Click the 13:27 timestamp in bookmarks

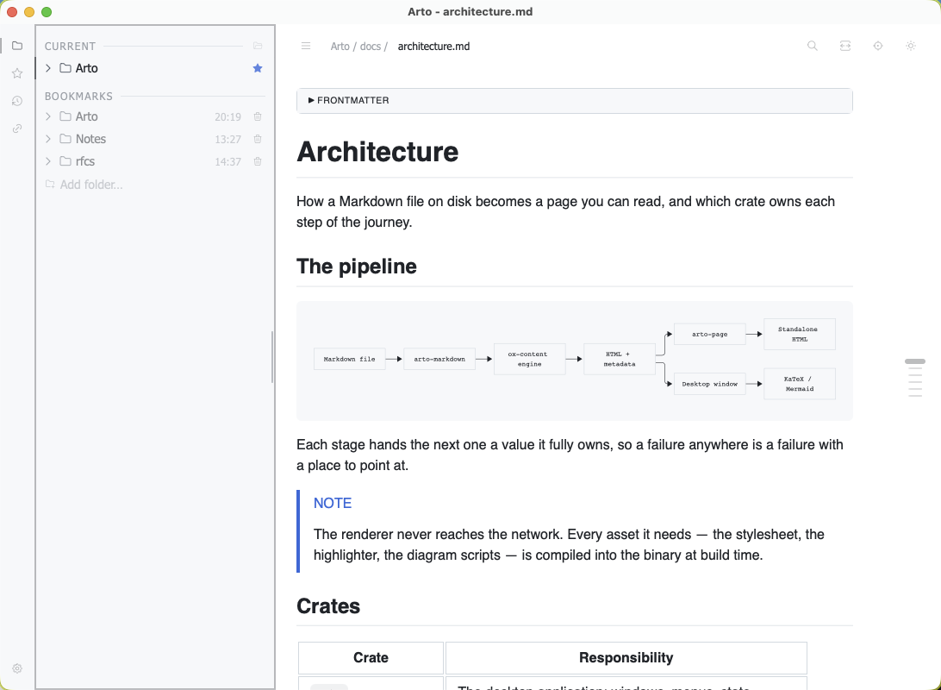(x=228, y=140)
